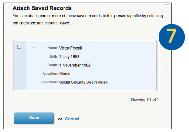Click the Showing 1-1 of 1 counter
The image size is (189, 132).
pos(144,99)
